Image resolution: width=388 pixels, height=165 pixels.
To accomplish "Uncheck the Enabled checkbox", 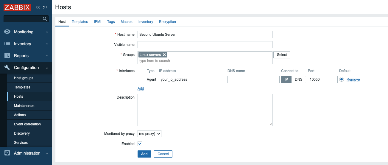I will click(140, 144).
